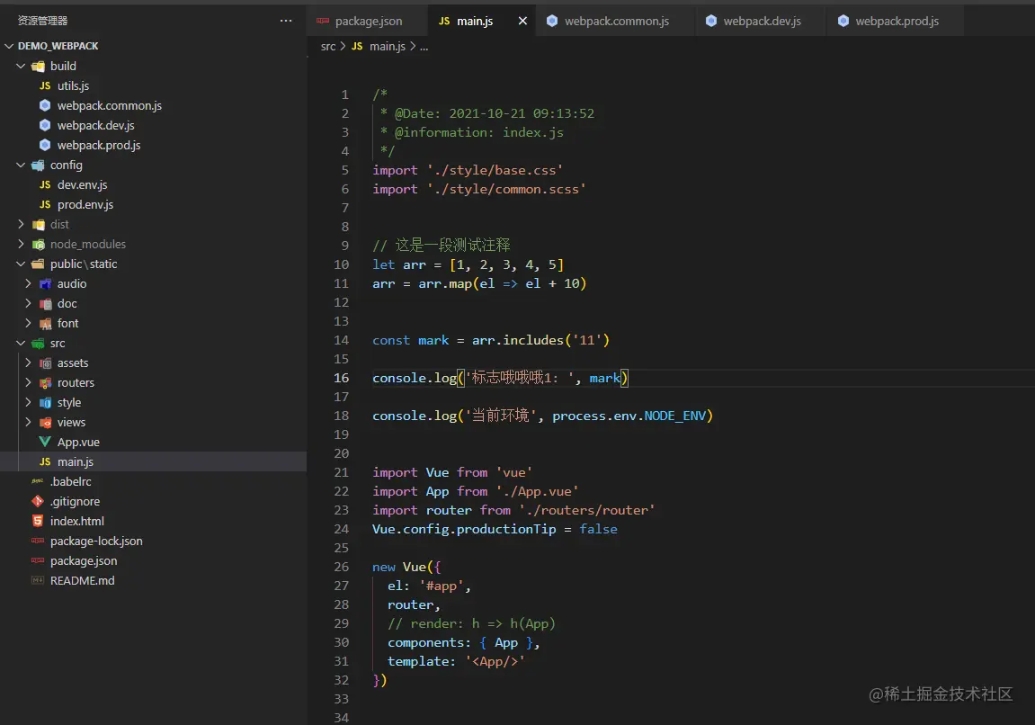This screenshot has width=1035, height=725.
Task: Open the explorer more actions ellipsis menu
Action: click(286, 21)
